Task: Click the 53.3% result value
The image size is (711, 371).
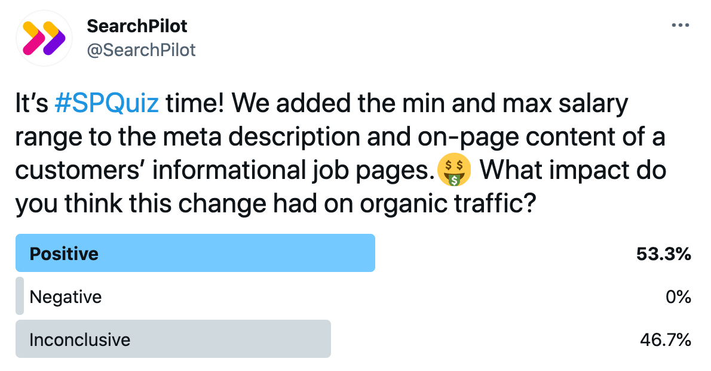Action: (x=663, y=254)
